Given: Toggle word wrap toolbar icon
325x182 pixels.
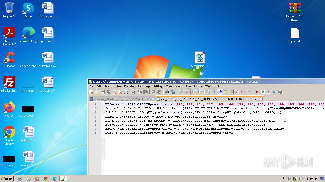Looking at the screenshot, I should [208, 92].
